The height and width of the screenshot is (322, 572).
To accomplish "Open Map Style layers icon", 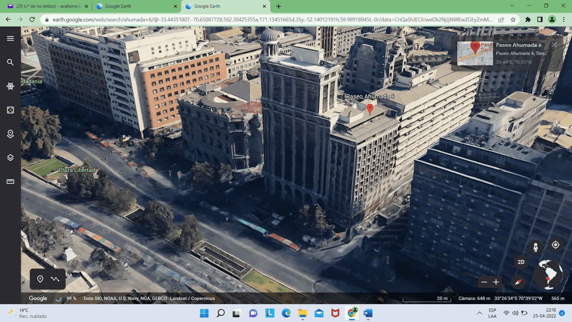I will coord(10,157).
